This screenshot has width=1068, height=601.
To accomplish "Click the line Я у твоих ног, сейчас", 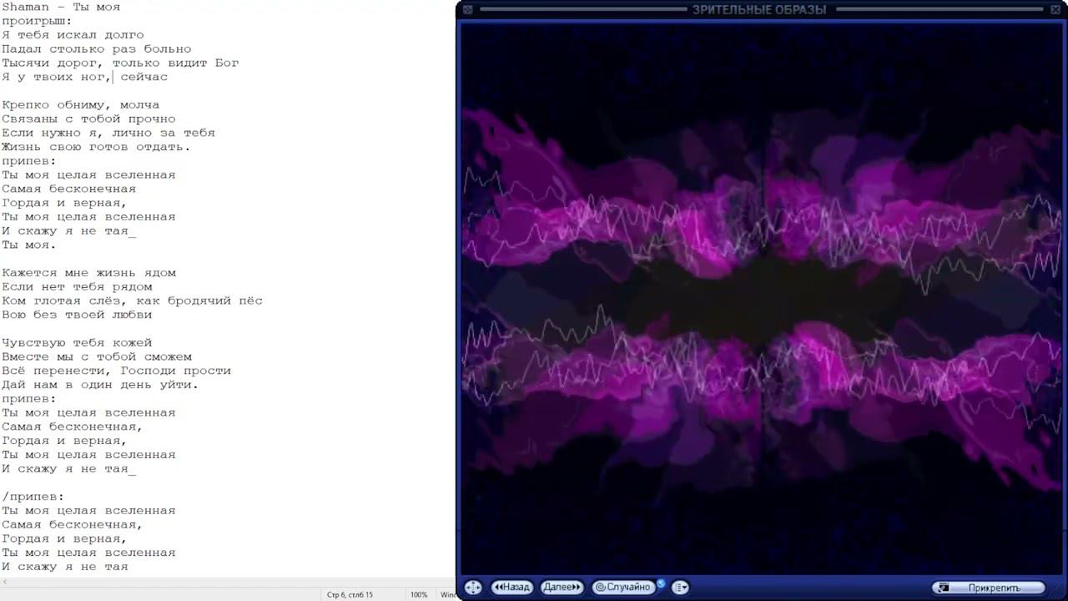I will tap(84, 77).
